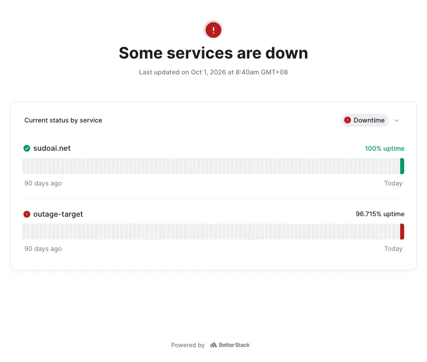Click the red dot in the Downtime badge
The height and width of the screenshot is (362, 427).
347,120
